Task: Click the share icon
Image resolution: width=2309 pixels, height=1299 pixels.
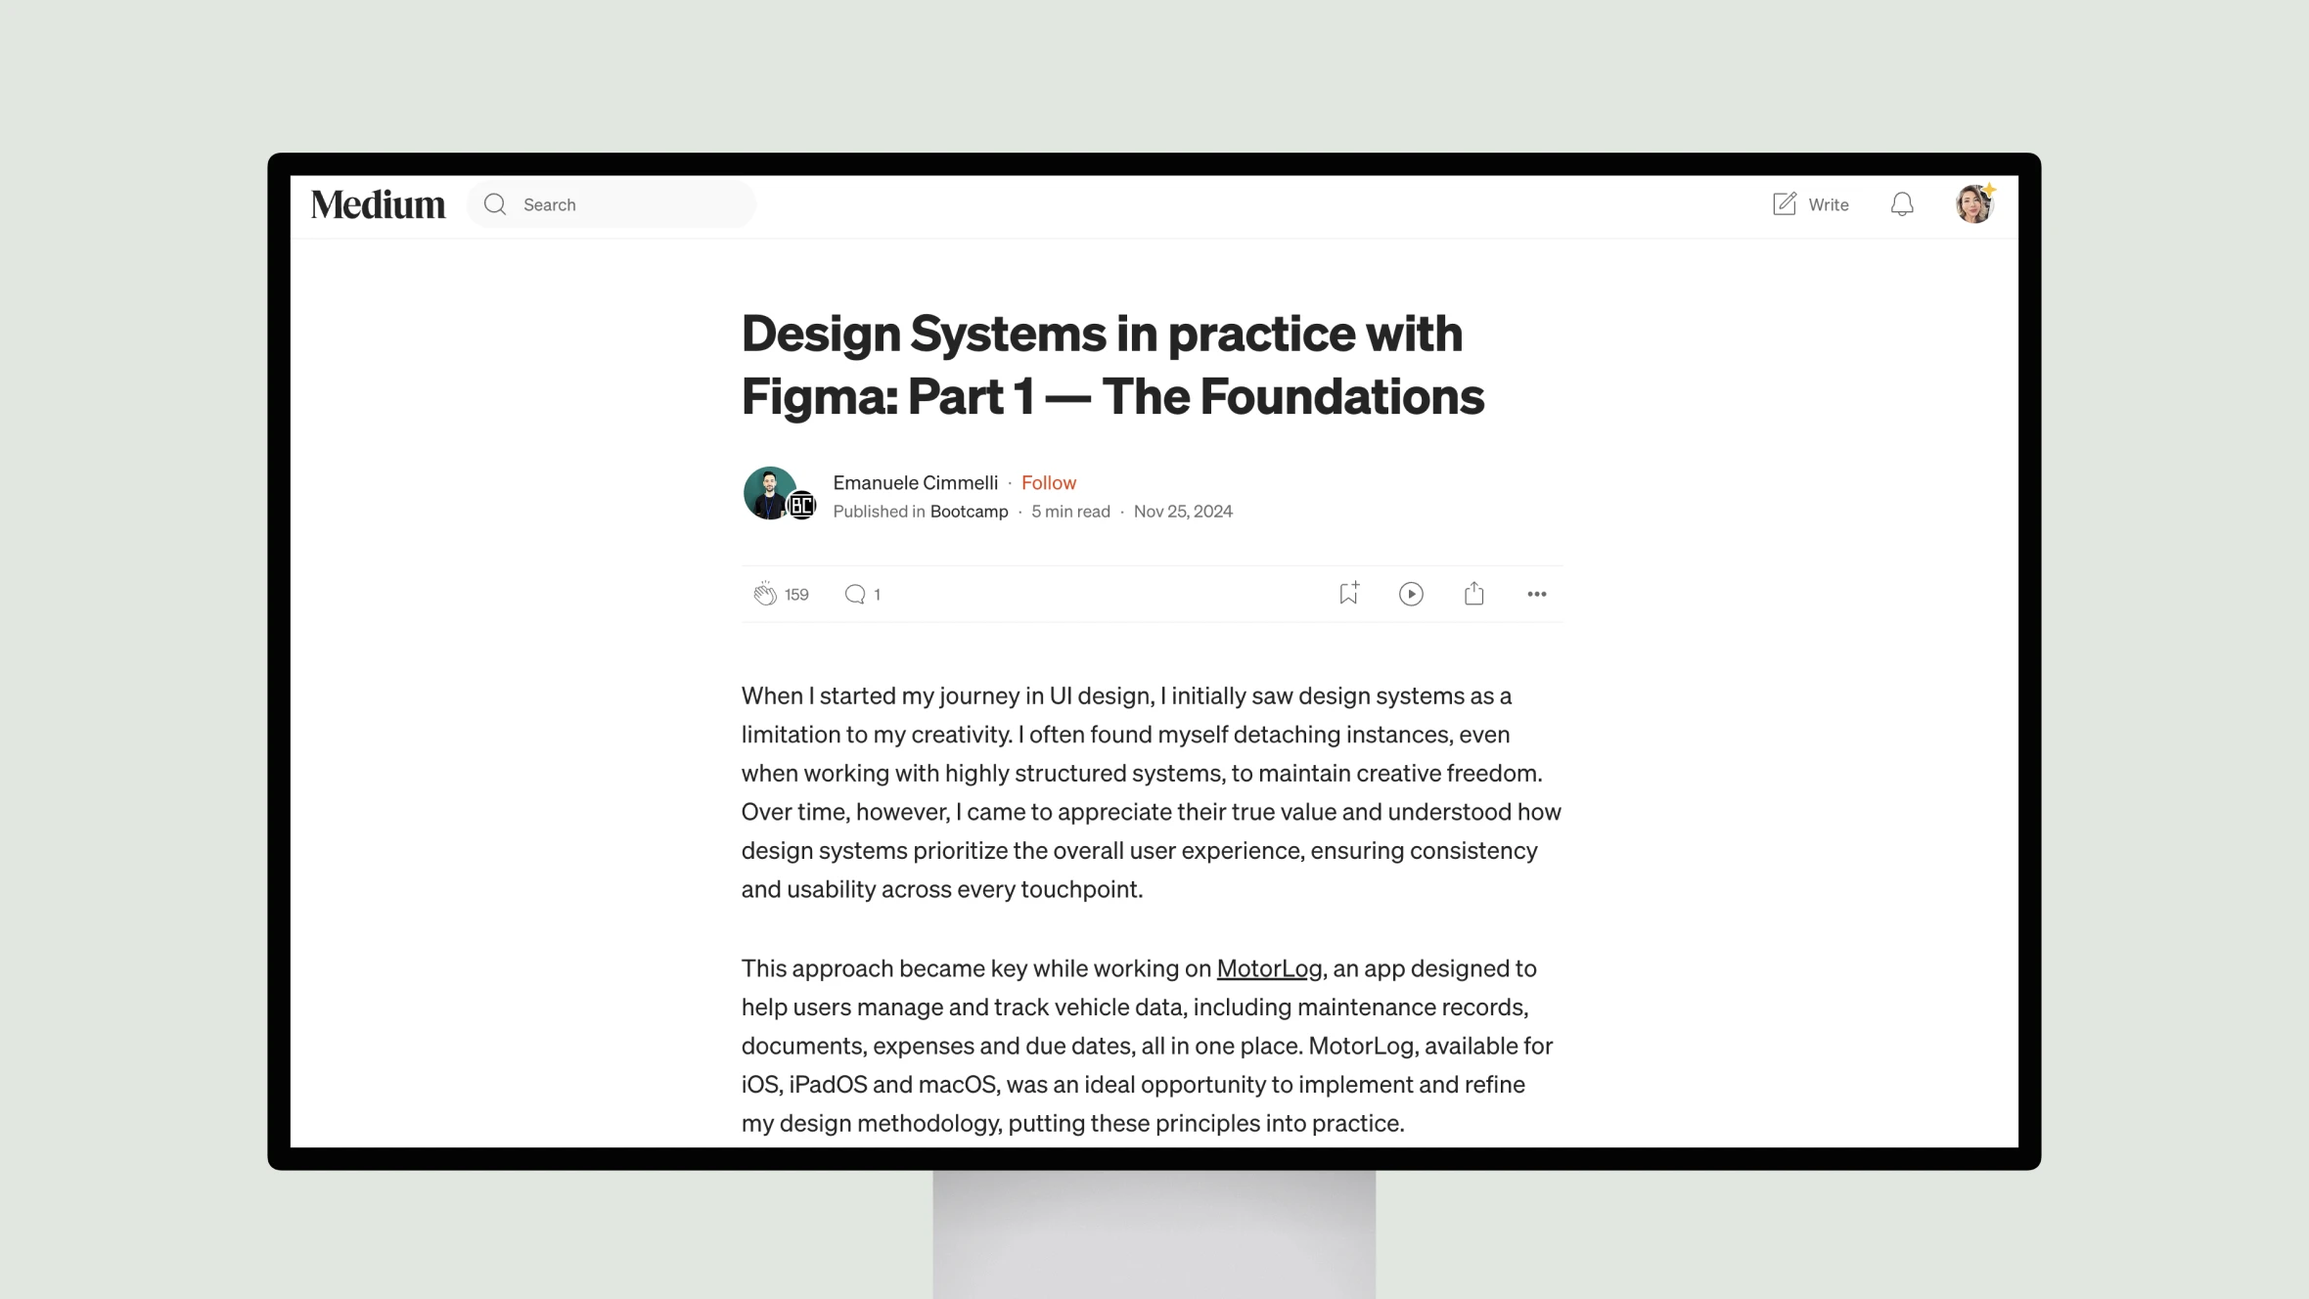Action: 1473,593
